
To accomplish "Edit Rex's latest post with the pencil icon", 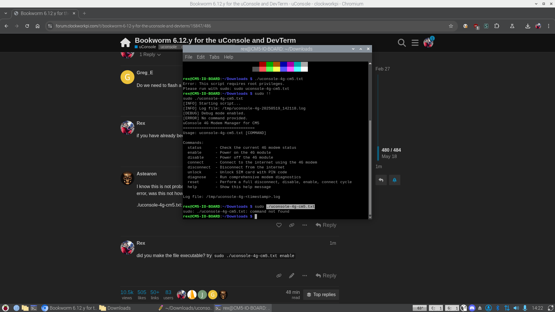I will (292, 276).
